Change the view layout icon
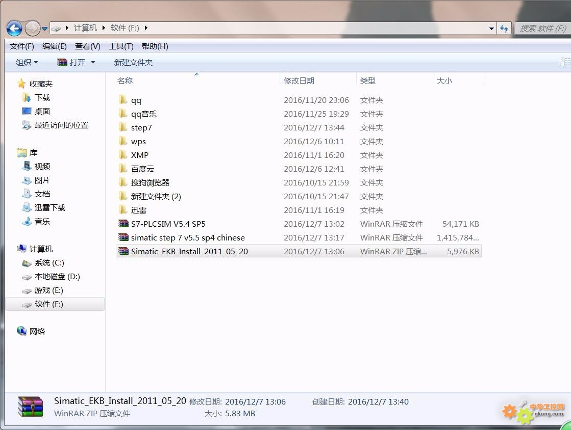571x430 pixels. (x=565, y=62)
